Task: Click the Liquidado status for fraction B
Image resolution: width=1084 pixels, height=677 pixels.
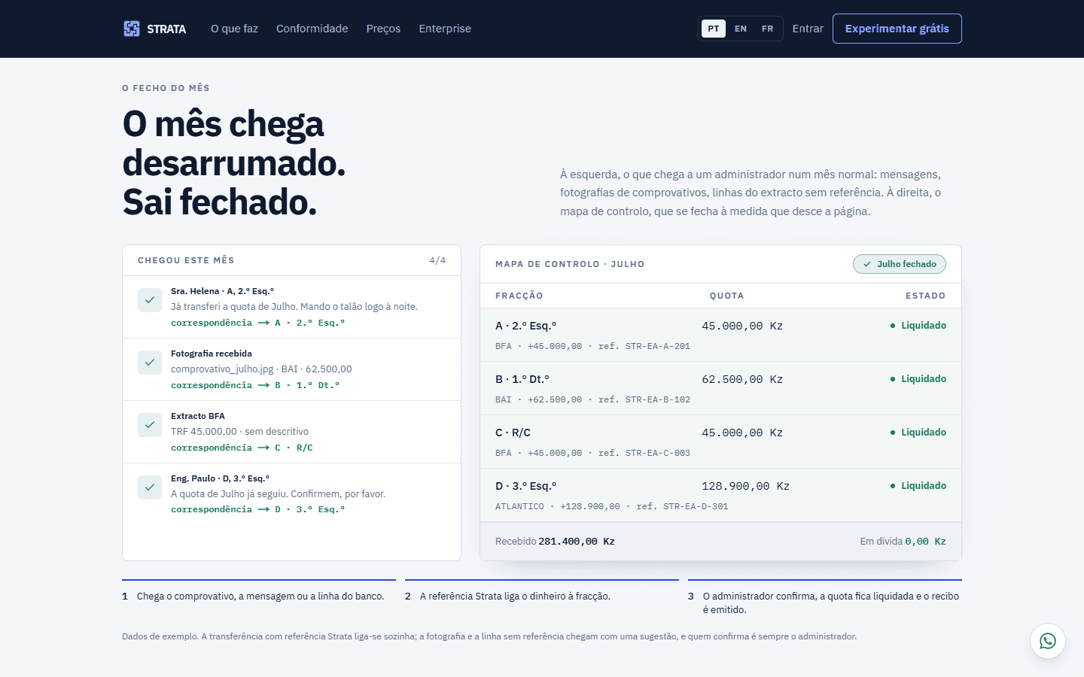Action: pos(918,379)
